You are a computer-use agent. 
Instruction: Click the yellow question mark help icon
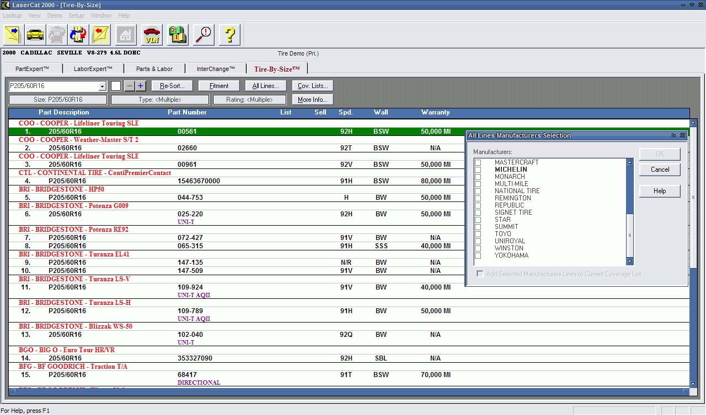pos(229,35)
